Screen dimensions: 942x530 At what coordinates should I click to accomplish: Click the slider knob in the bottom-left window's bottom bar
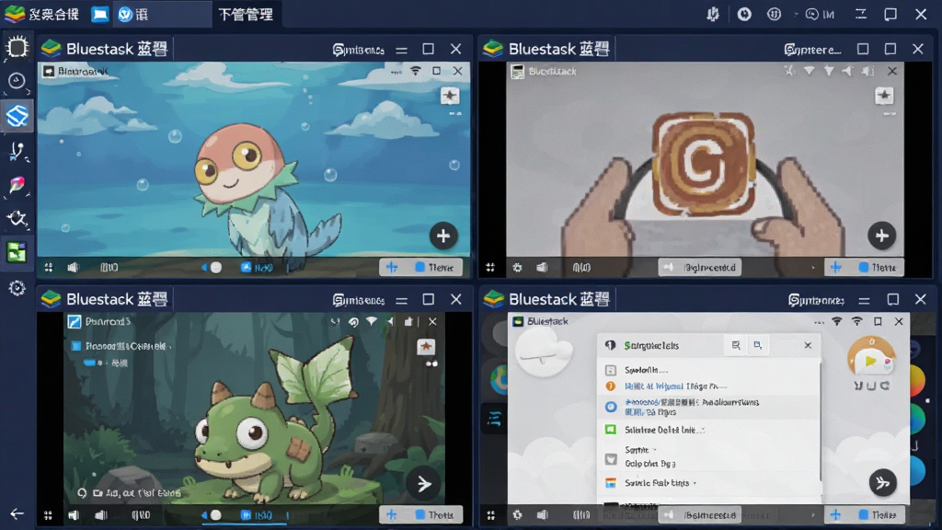(x=216, y=515)
